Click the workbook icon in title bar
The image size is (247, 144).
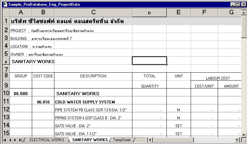pos(5,4)
